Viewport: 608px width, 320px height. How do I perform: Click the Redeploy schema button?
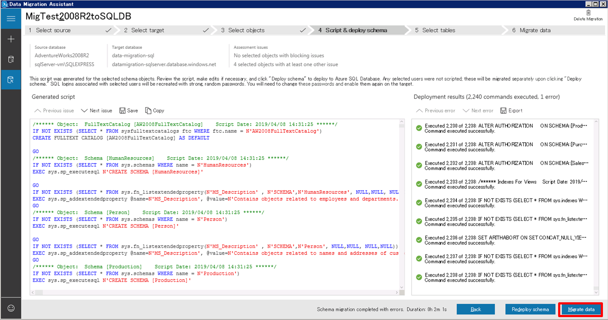(x=530, y=309)
